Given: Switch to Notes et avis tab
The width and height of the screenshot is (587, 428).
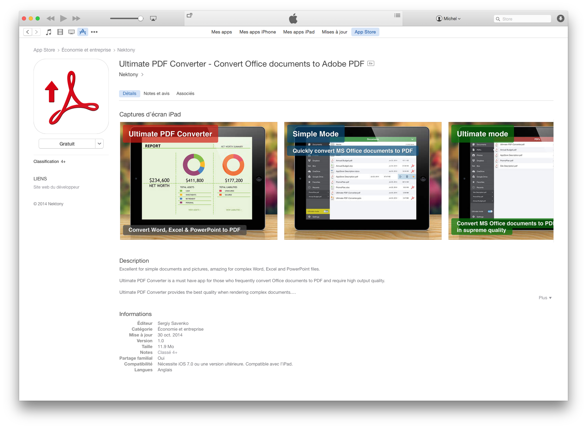Looking at the screenshot, I should [x=156, y=94].
